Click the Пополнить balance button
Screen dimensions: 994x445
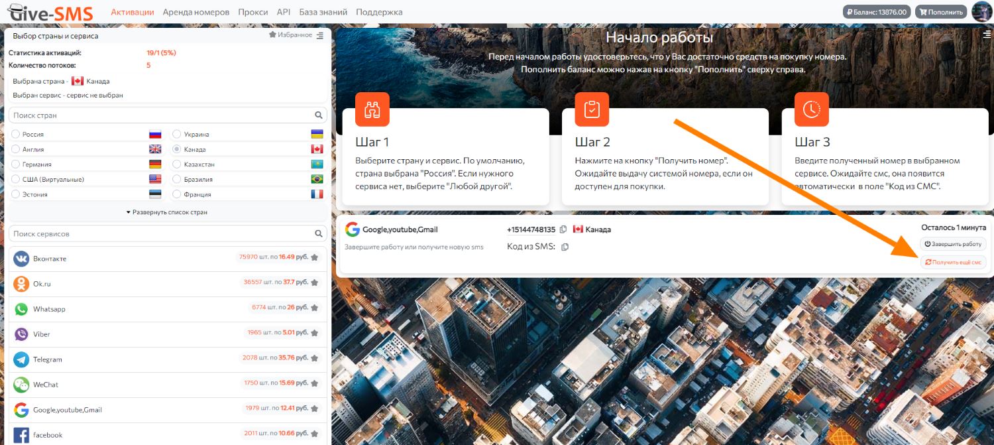(941, 12)
